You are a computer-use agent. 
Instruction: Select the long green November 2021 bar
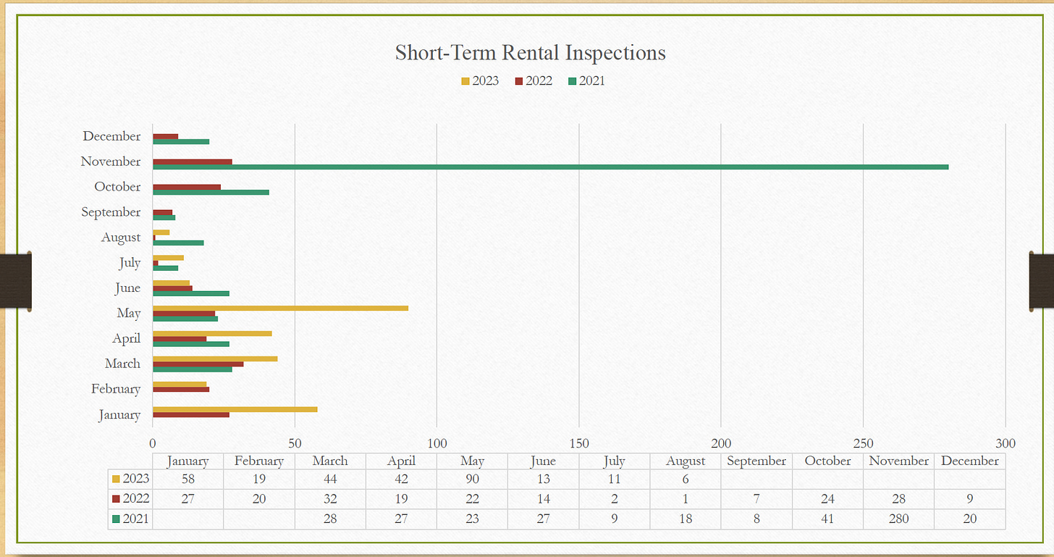point(551,167)
